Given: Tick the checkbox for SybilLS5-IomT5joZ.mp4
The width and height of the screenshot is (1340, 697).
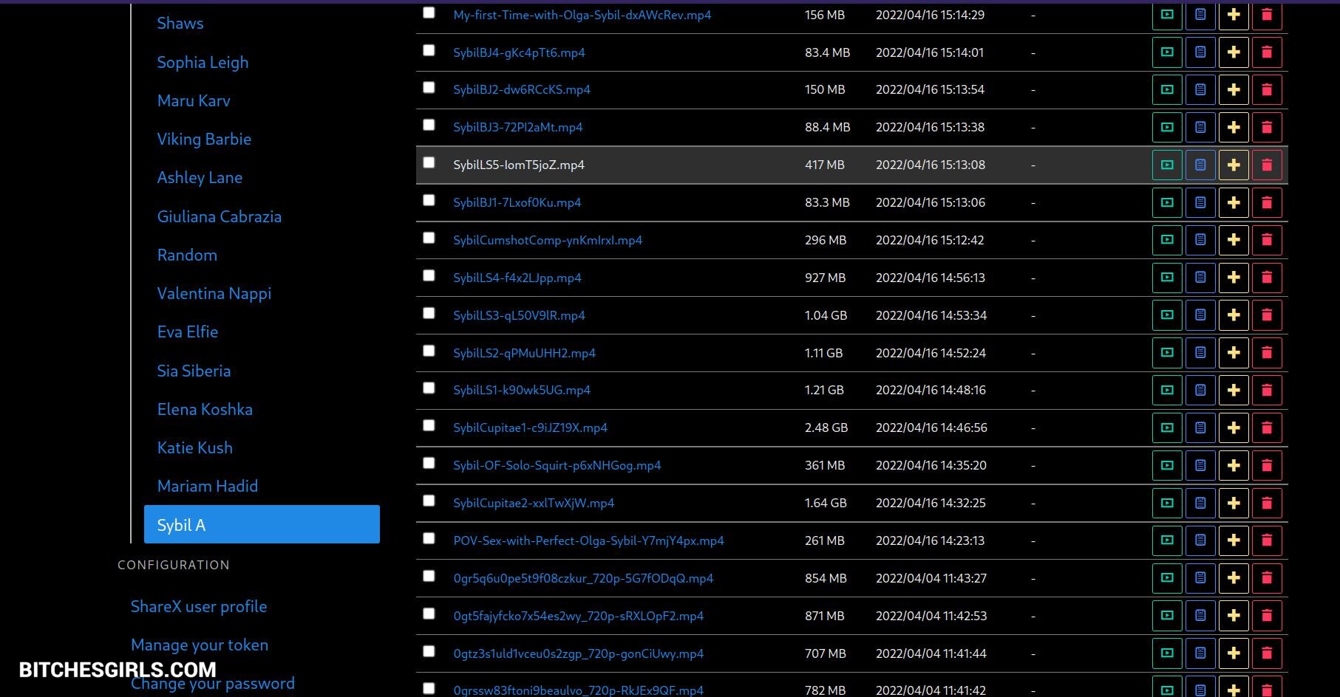Looking at the screenshot, I should coord(429,162).
